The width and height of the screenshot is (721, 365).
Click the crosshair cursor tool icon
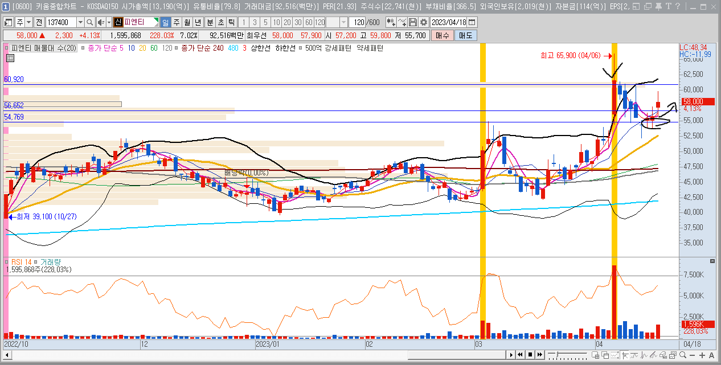coord(625,355)
